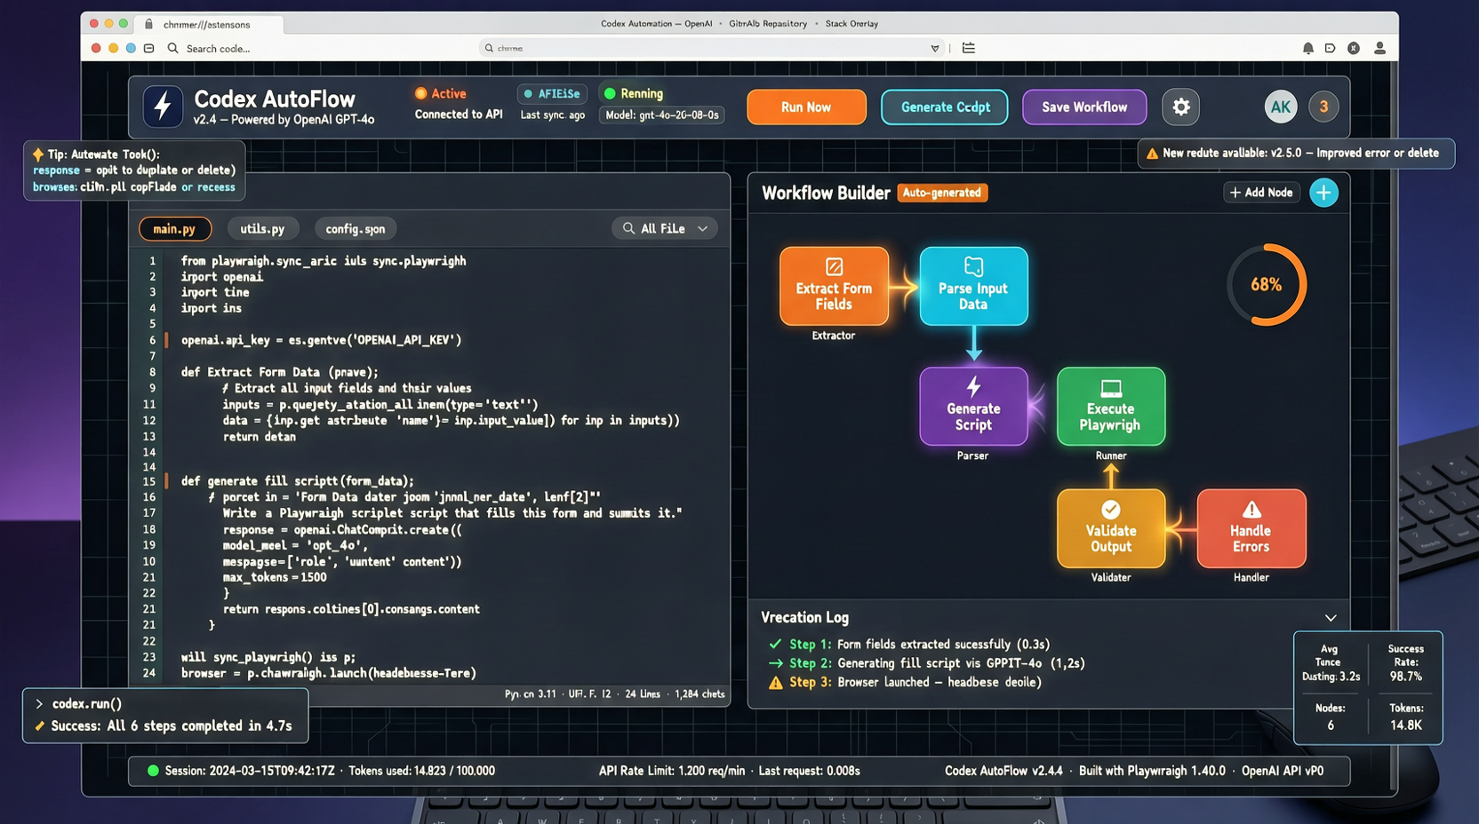Click the browser D extension icon
Image resolution: width=1479 pixels, height=824 pixels.
tap(1331, 49)
